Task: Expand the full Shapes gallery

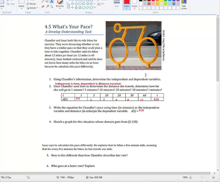Action: pyautogui.click(x=95, y=7)
